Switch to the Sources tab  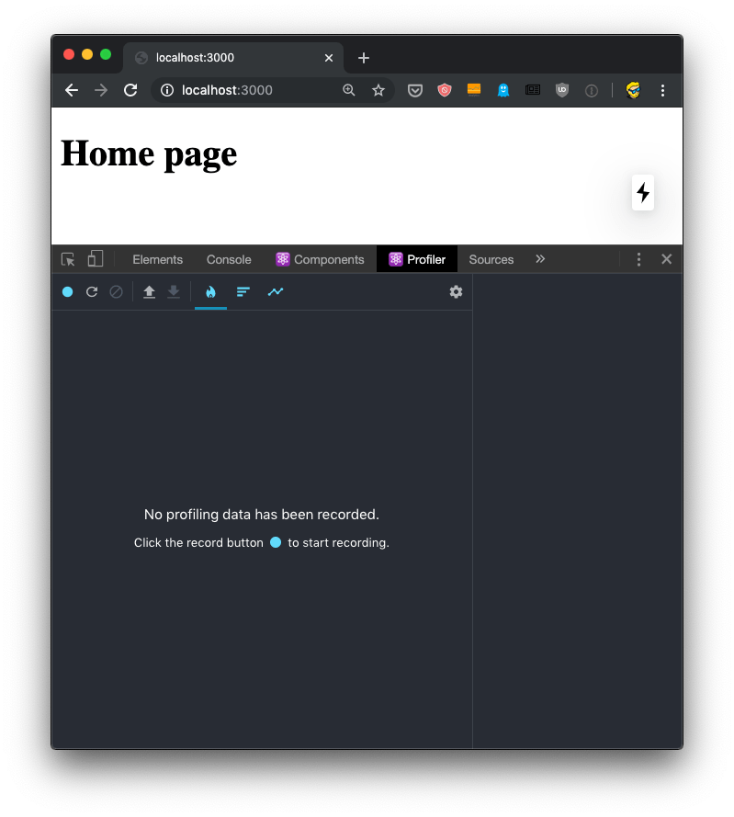click(491, 259)
